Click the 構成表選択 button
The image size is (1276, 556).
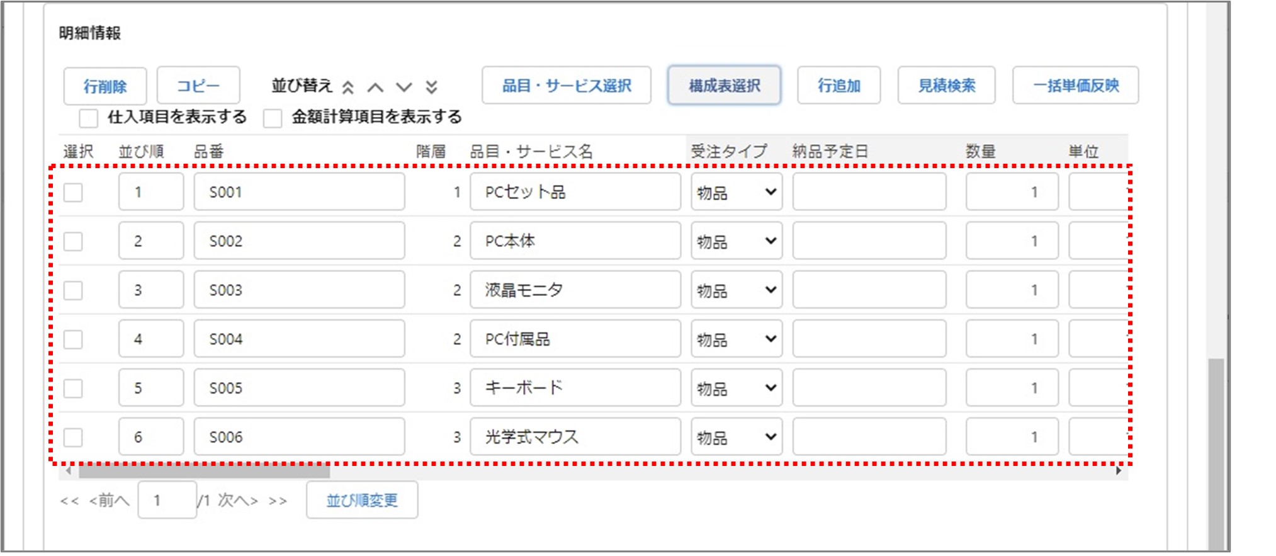point(725,85)
